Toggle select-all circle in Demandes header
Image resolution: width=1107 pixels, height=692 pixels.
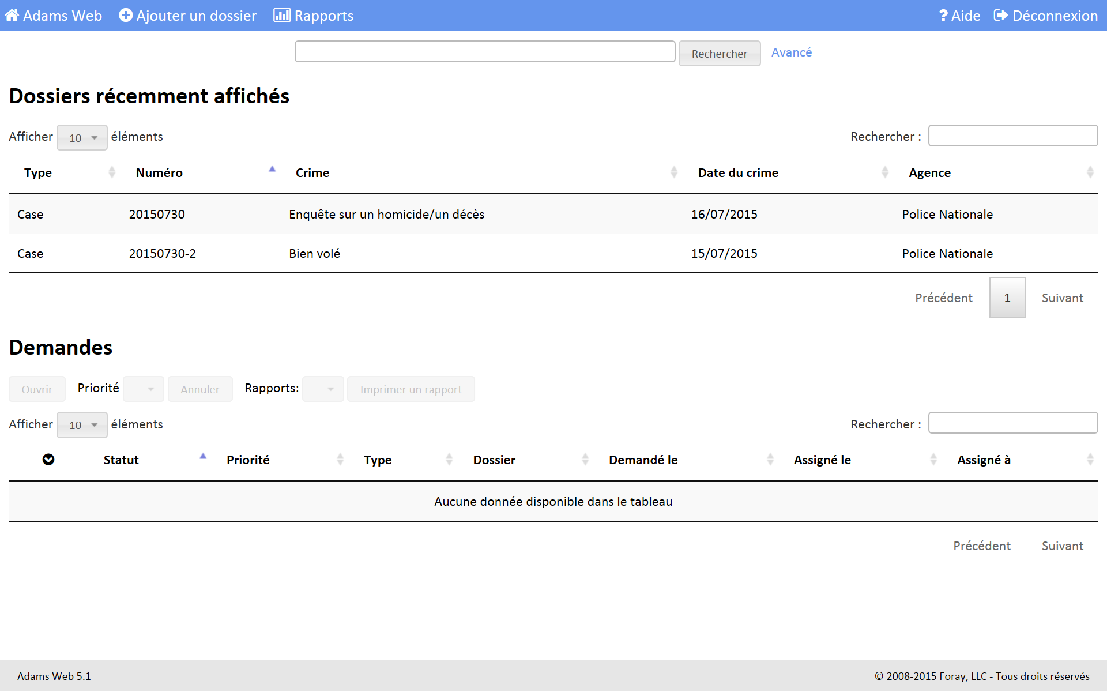(48, 460)
